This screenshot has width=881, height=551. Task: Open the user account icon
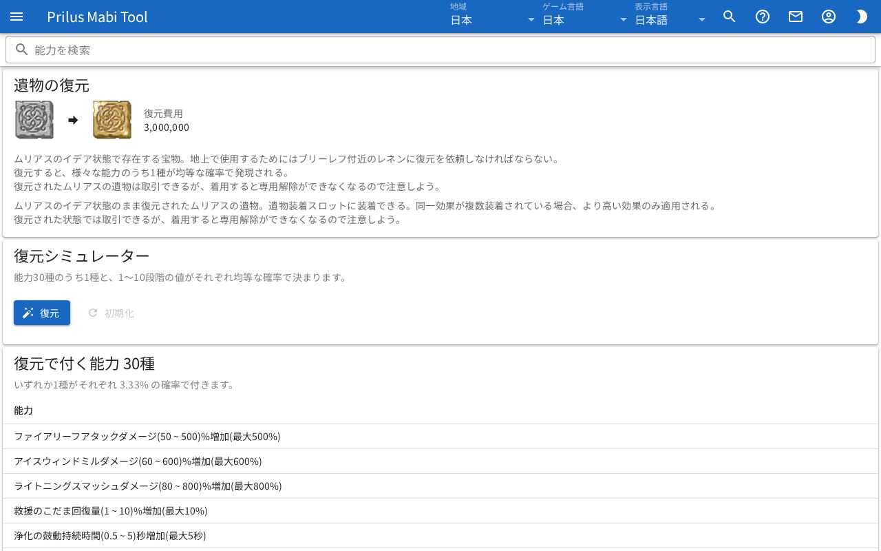829,17
